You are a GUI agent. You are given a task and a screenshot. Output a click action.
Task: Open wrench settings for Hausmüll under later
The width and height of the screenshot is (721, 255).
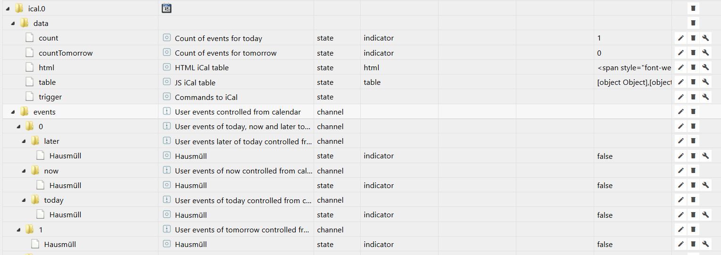705,156
